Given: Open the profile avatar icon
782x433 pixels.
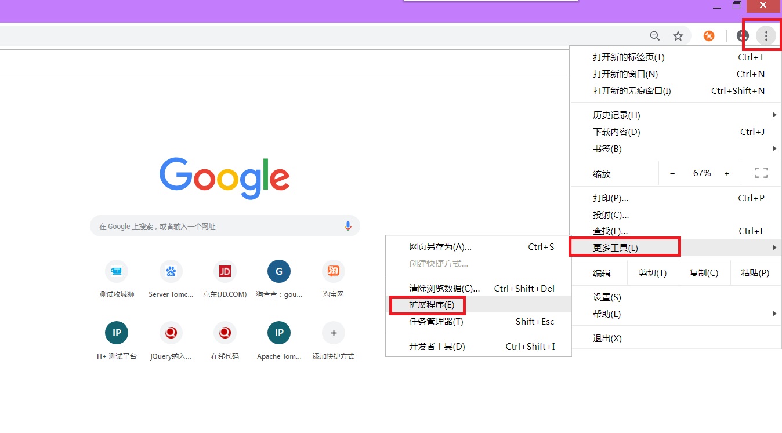Looking at the screenshot, I should coord(743,36).
